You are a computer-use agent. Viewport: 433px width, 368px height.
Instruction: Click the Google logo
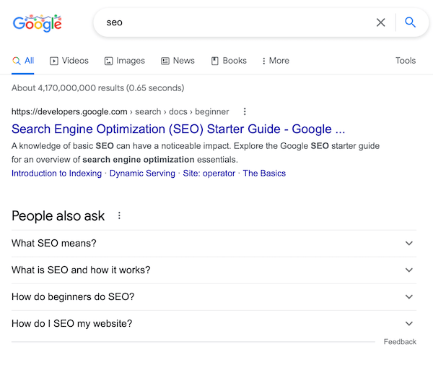pyautogui.click(x=38, y=23)
